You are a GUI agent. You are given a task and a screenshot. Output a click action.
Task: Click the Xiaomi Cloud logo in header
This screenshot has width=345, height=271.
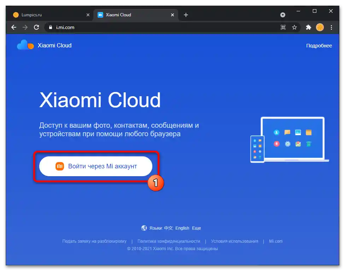click(25, 45)
